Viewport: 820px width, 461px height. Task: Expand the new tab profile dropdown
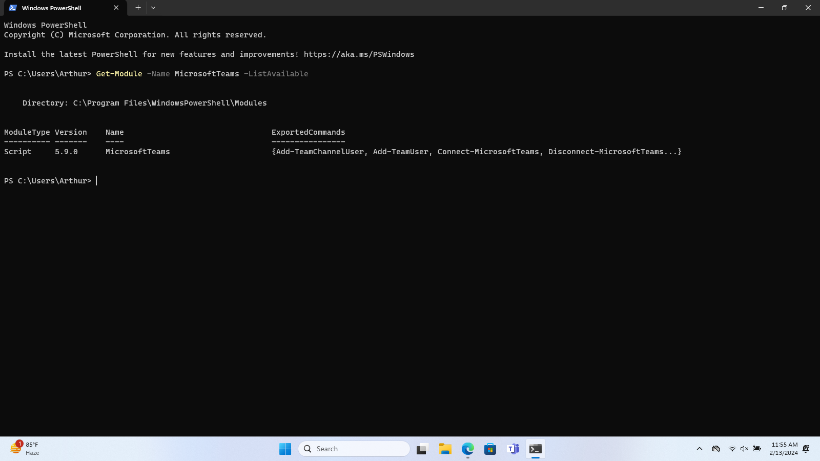153,8
